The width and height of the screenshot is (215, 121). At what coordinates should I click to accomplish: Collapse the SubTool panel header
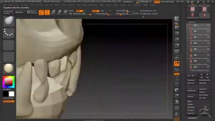[191, 22]
